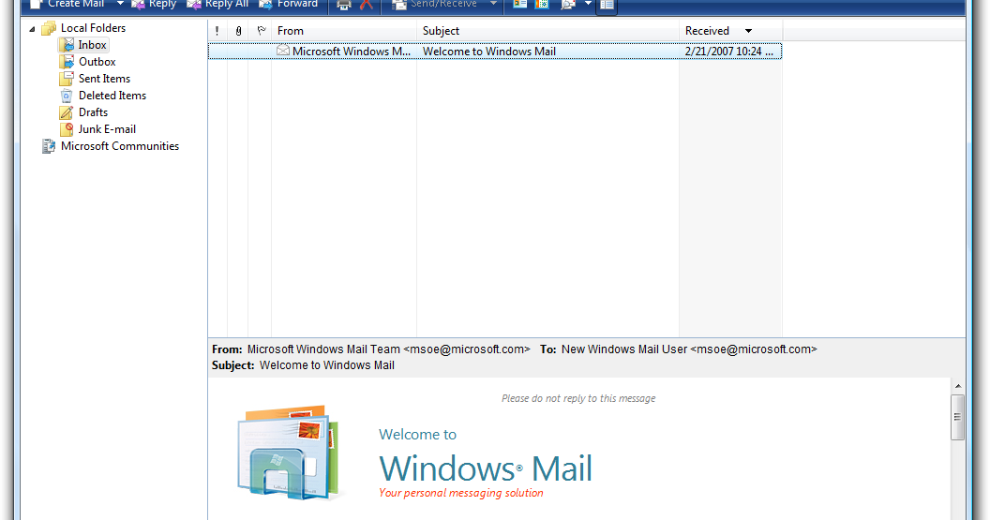Click the Create Mail toolbar button
The width and height of the screenshot is (990, 520).
coord(67,5)
